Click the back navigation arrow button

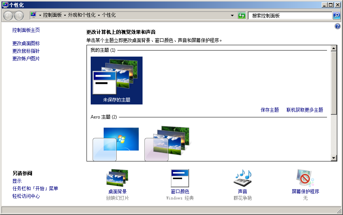click(x=8, y=16)
